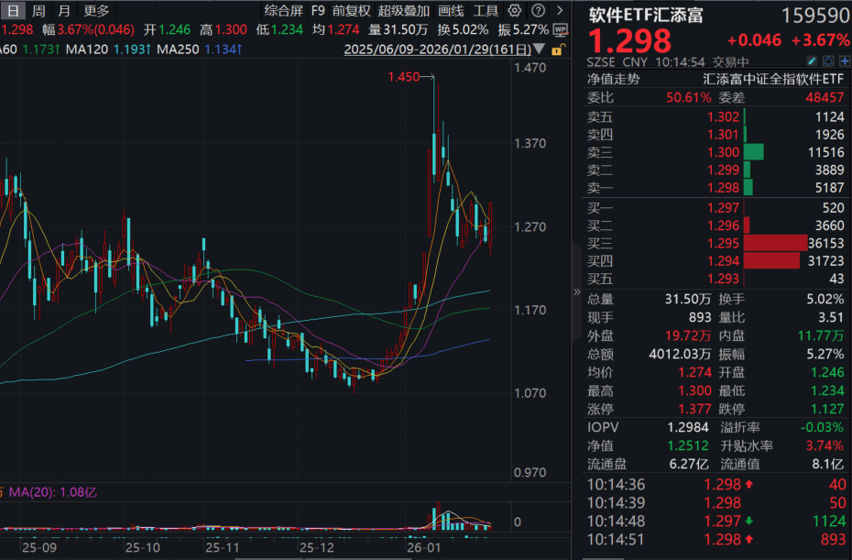Viewport: 852px width, 560px height.
Task: Open the 更多 periods menu
Action: pos(97,10)
